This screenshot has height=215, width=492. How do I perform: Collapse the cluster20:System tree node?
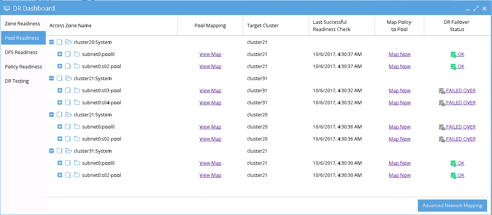click(51, 42)
